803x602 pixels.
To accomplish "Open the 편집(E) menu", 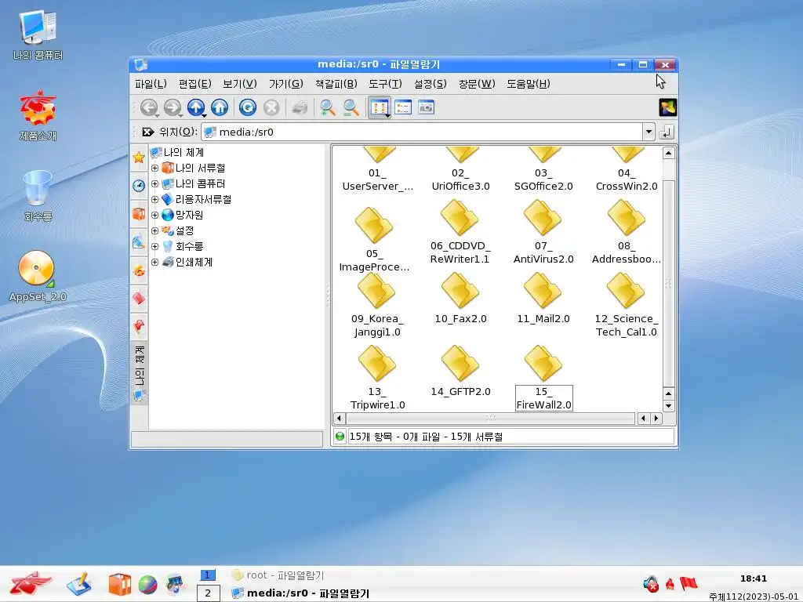I will pos(194,83).
